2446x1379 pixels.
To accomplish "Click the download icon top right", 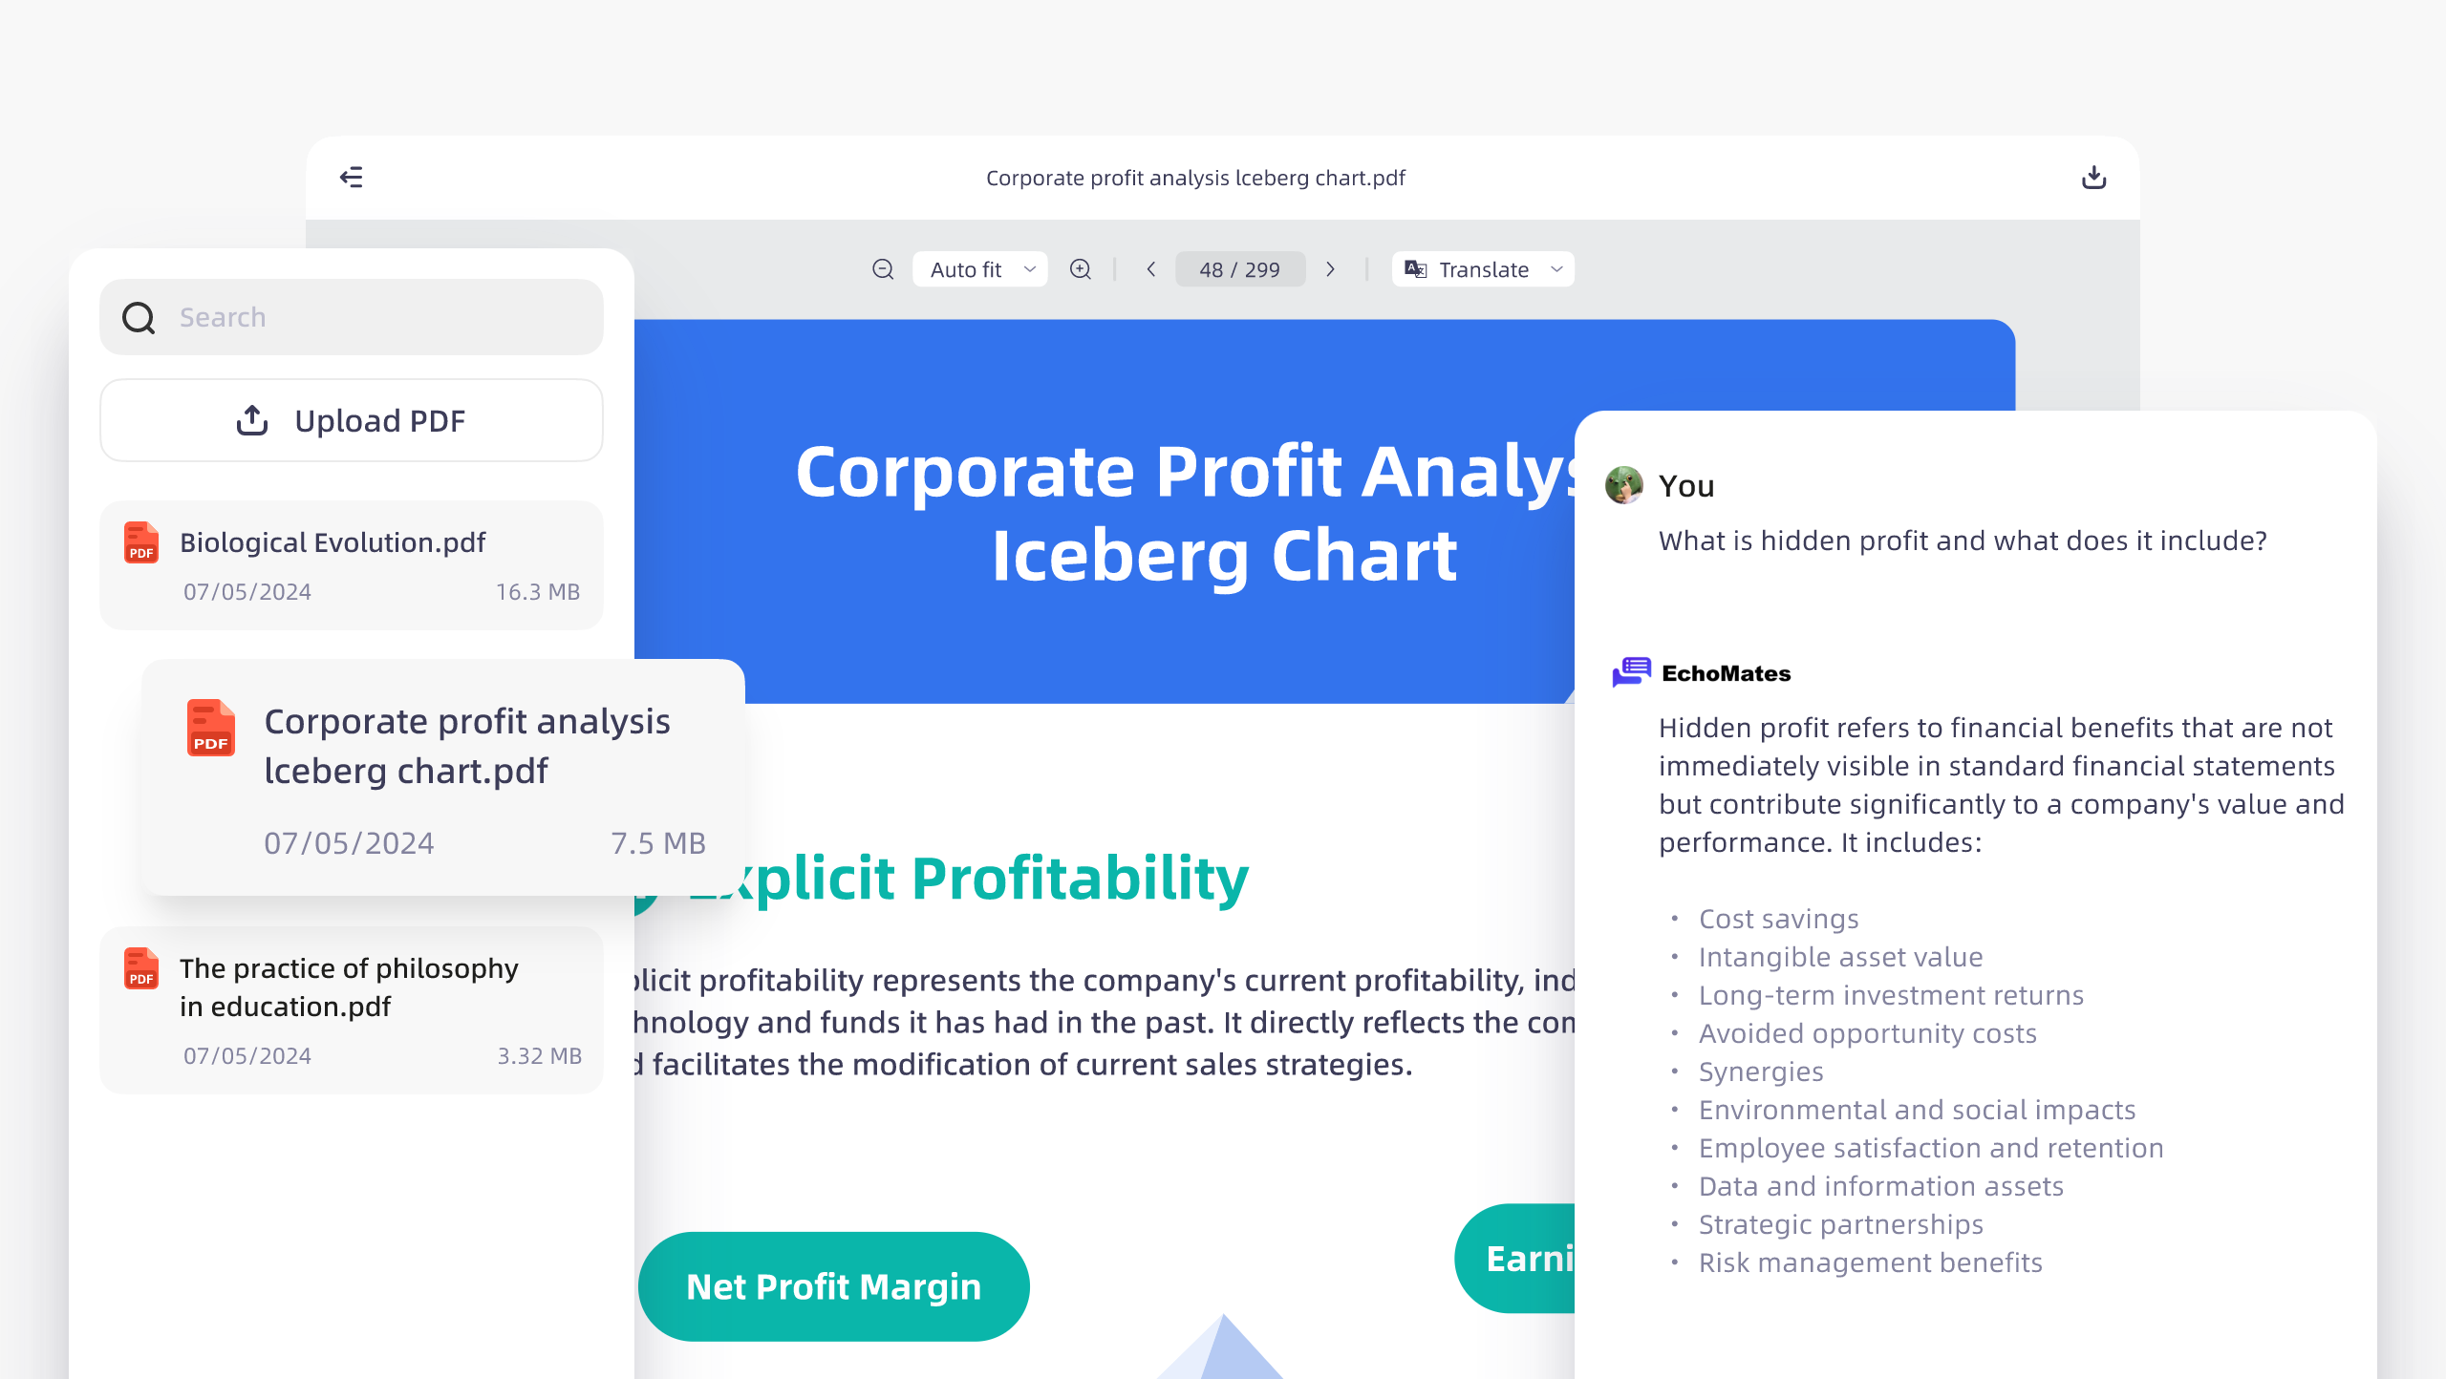I will click(2093, 178).
